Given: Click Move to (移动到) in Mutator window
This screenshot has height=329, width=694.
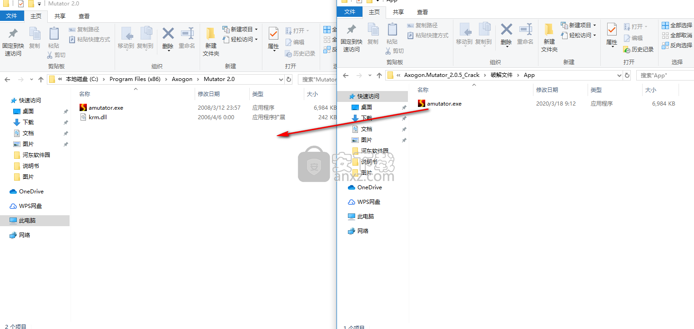Looking at the screenshot, I should coord(126,38).
